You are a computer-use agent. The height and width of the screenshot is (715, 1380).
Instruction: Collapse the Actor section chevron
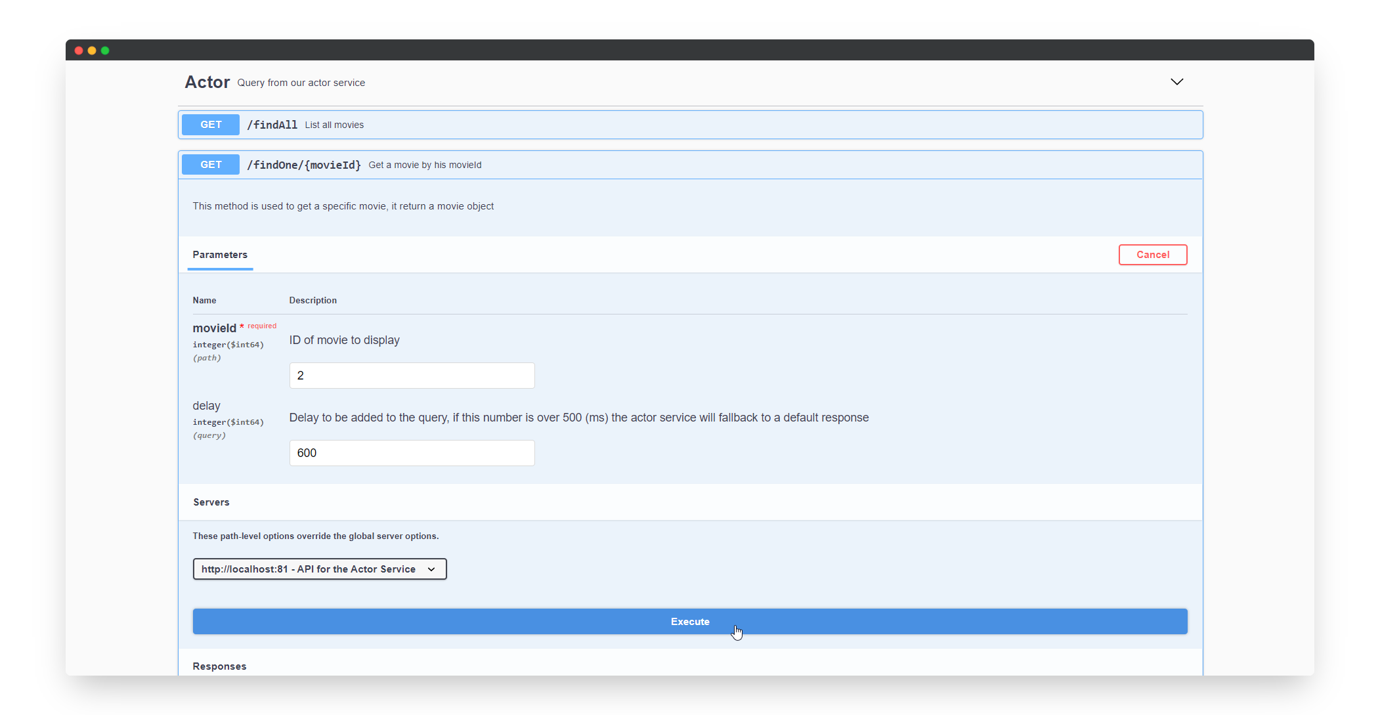coord(1176,82)
